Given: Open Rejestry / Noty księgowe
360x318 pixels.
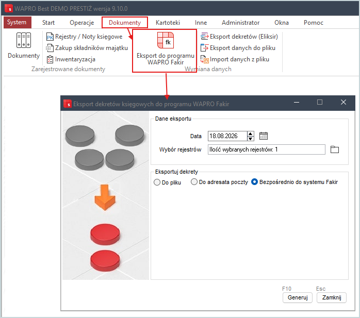Looking at the screenshot, I should pyautogui.click(x=84, y=37).
